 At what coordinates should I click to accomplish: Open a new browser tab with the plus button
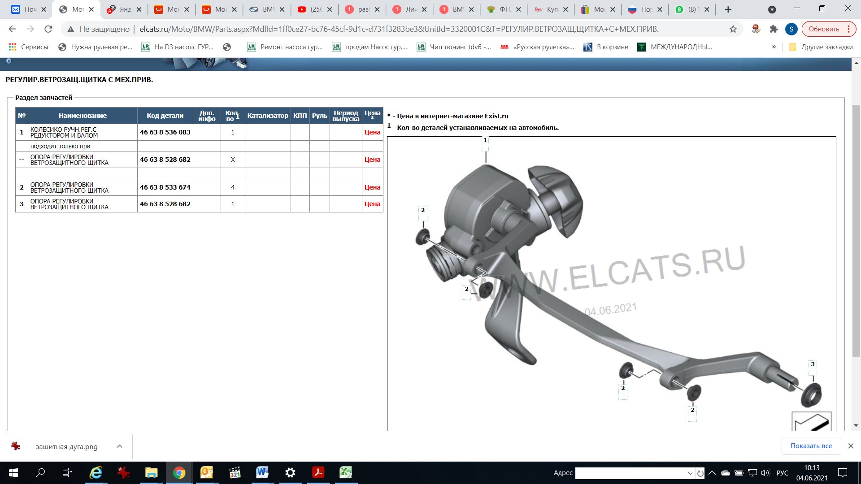pyautogui.click(x=728, y=9)
